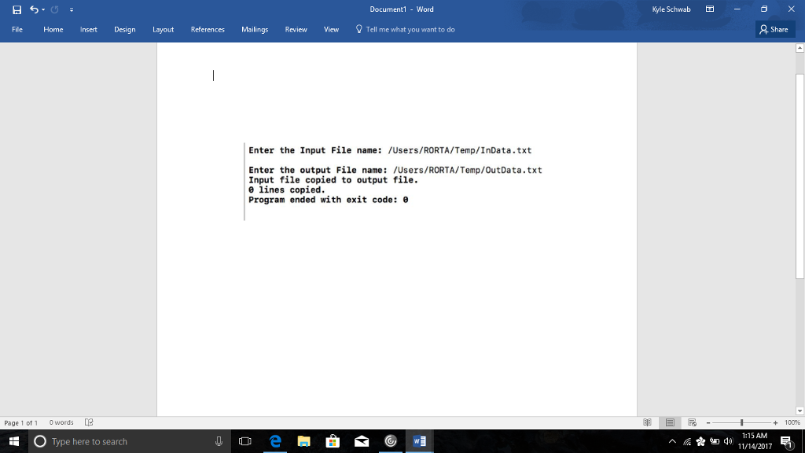Zoom in using the plus button
This screenshot has height=453, width=805.
coord(776,422)
